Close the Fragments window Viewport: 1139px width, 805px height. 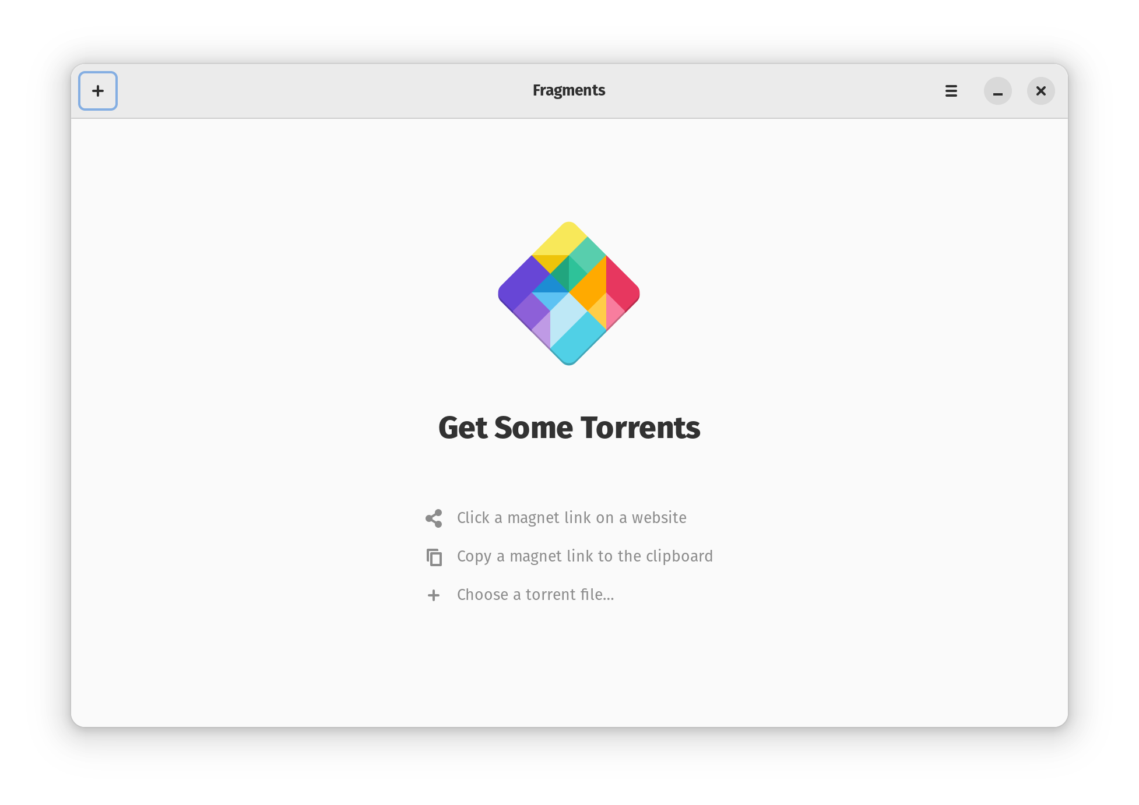point(1041,91)
